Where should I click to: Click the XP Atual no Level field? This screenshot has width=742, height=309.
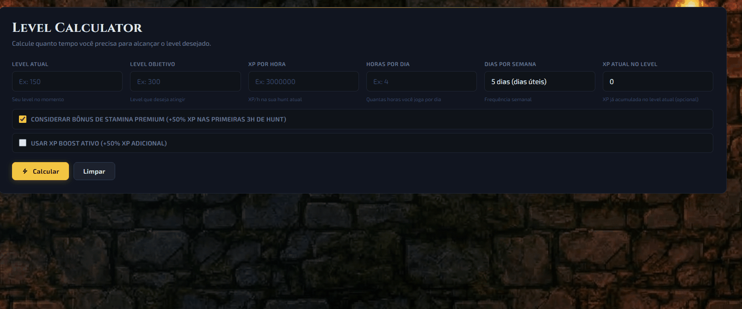[x=657, y=82]
